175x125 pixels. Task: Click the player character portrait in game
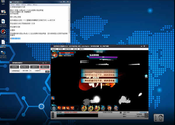coord(55,54)
